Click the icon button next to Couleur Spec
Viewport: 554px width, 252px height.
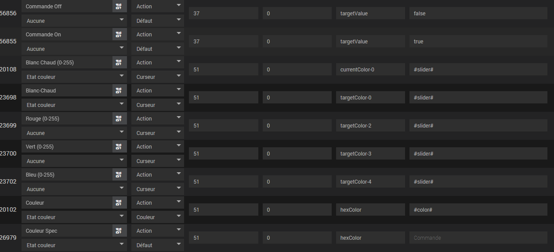coord(119,231)
